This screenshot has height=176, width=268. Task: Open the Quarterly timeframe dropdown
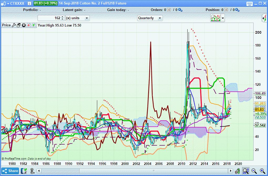point(150,18)
